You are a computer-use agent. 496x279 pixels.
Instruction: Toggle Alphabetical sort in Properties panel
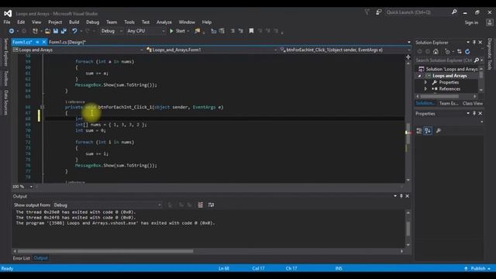coord(428,131)
